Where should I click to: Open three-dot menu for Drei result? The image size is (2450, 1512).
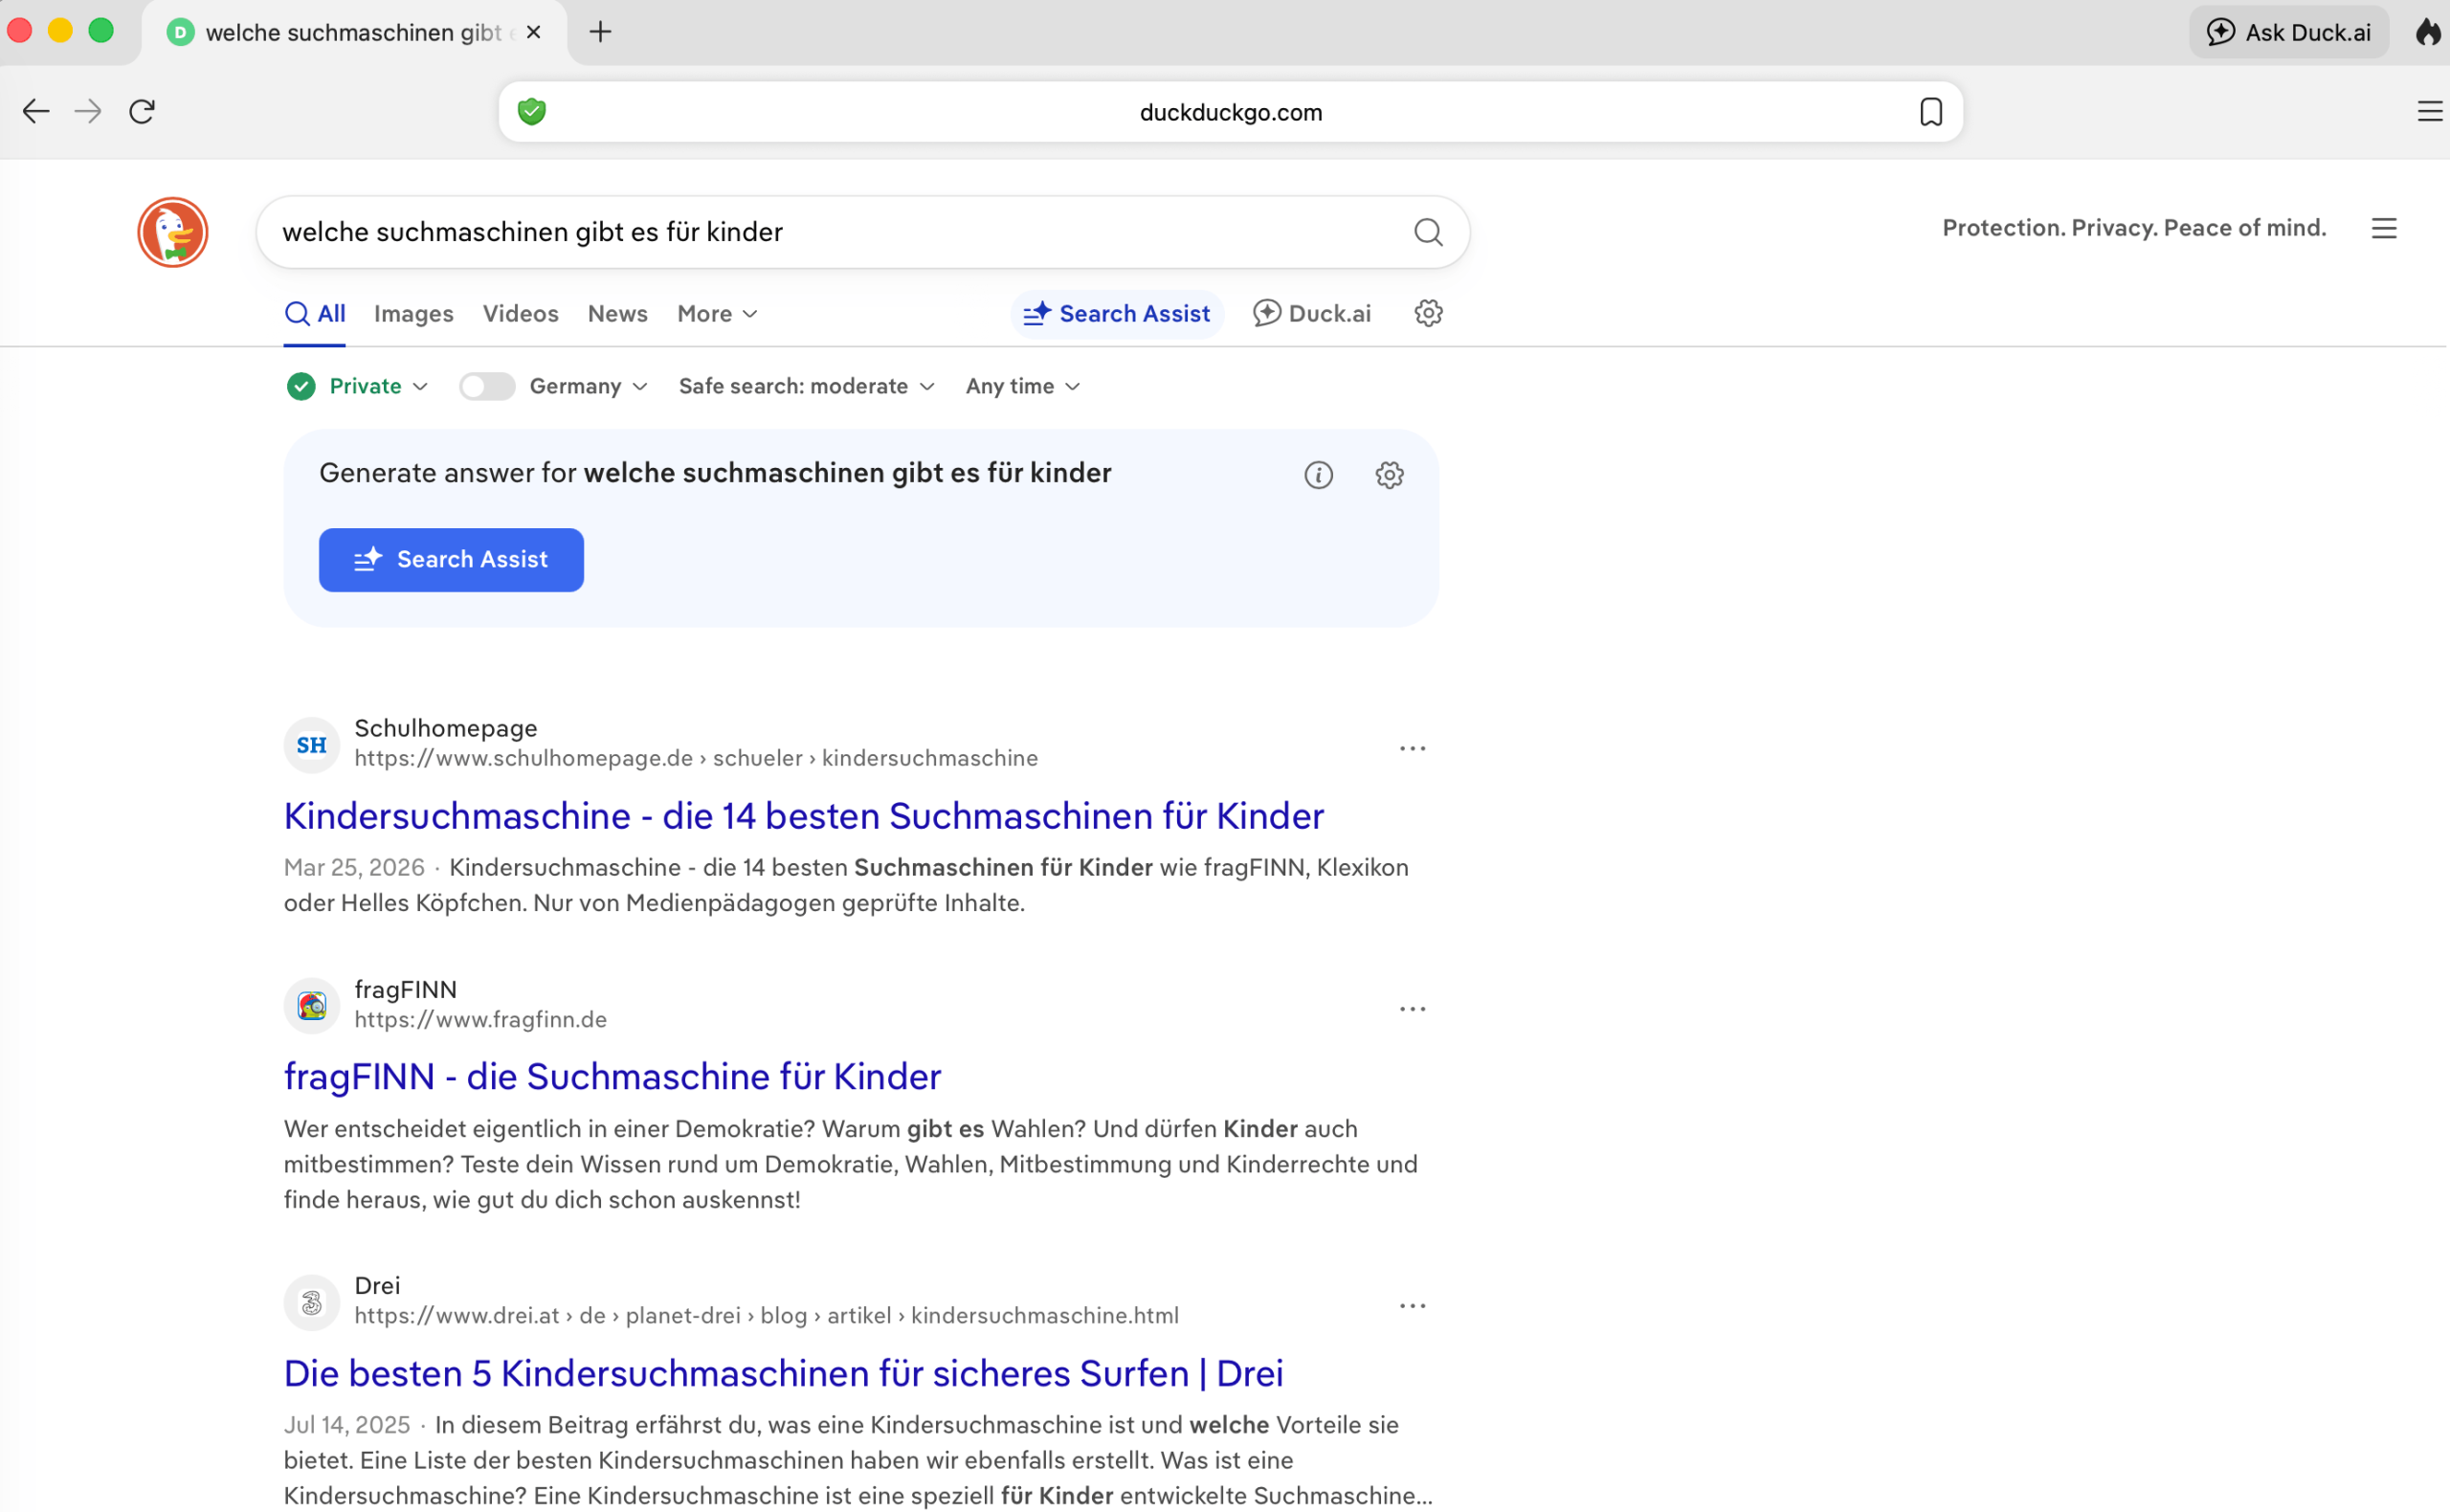pyautogui.click(x=1412, y=1306)
